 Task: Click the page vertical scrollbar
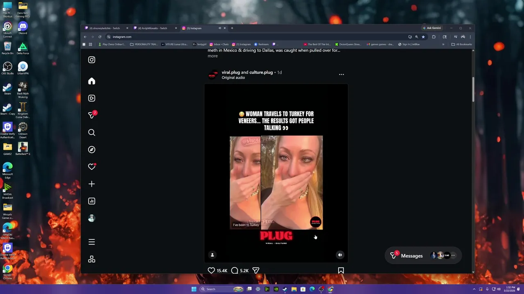[x=473, y=89]
